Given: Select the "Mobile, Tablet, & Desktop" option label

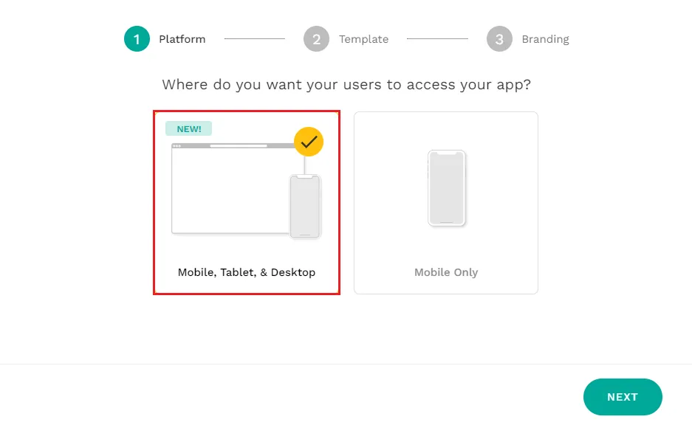Looking at the screenshot, I should (x=247, y=272).
